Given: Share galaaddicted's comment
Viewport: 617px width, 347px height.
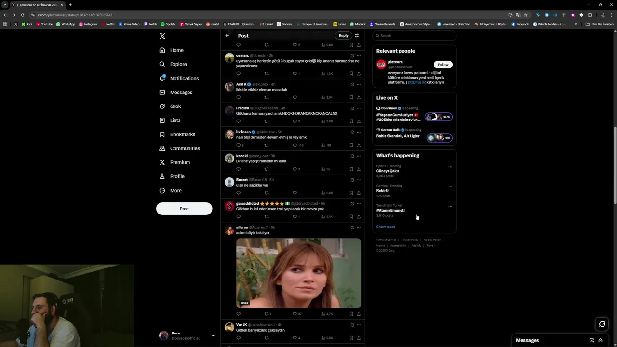Looking at the screenshot, I should pos(359,217).
